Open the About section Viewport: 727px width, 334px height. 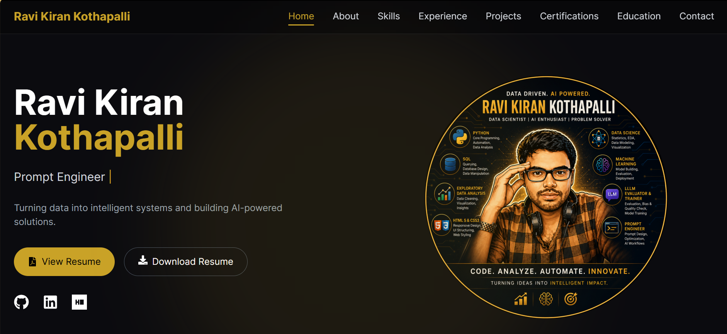tap(346, 16)
